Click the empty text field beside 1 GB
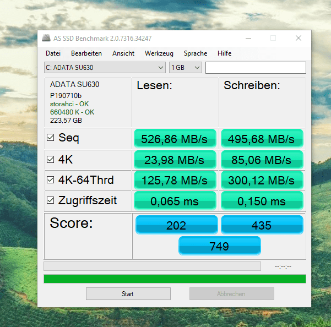331x327 pixels. (256, 68)
